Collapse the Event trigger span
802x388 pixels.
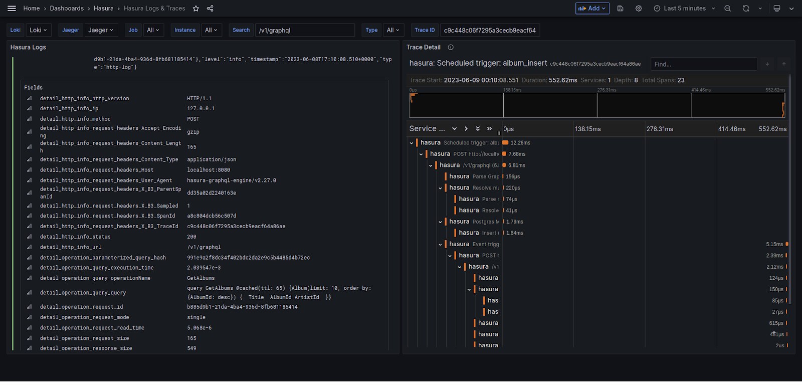440,245
